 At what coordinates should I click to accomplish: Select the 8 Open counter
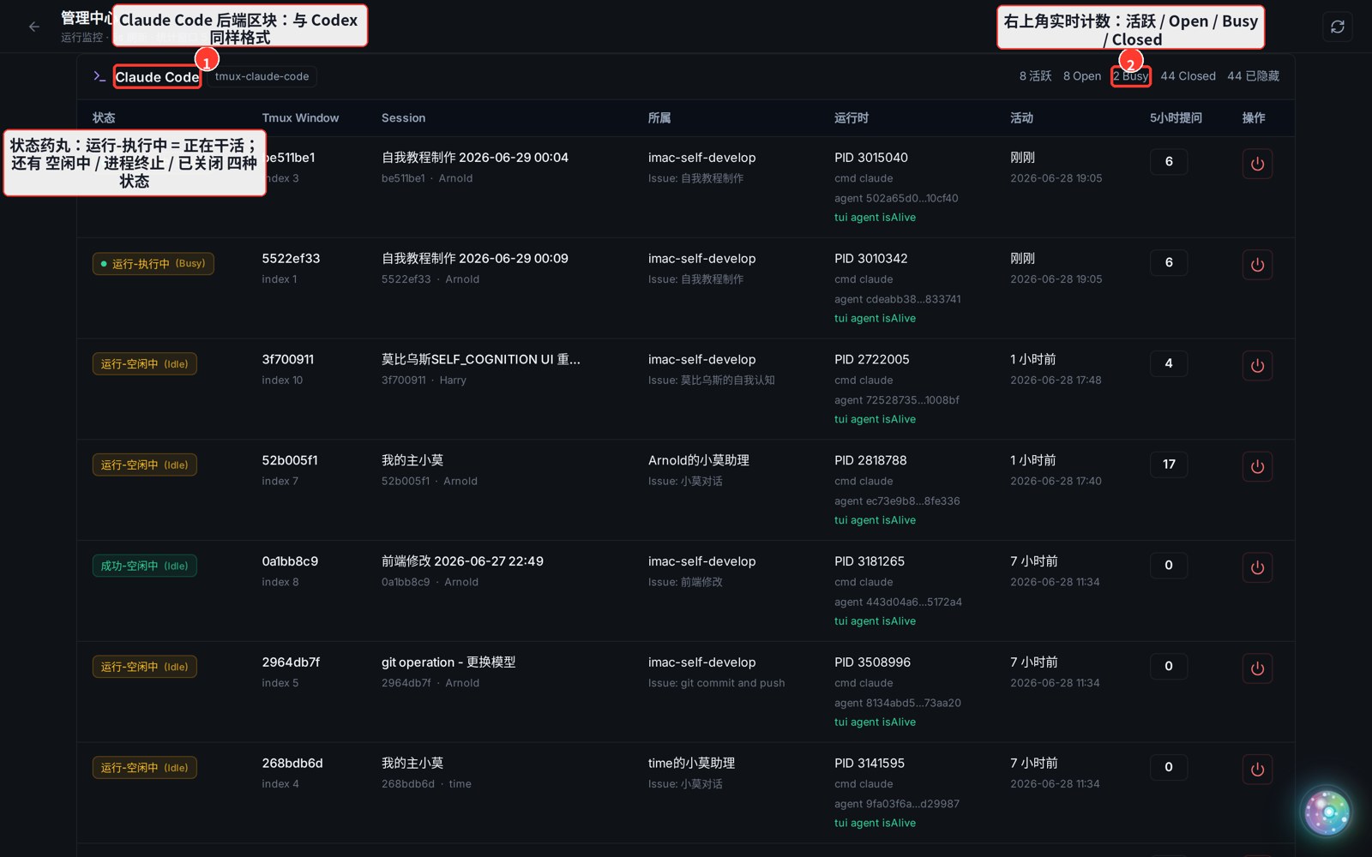pos(1082,76)
